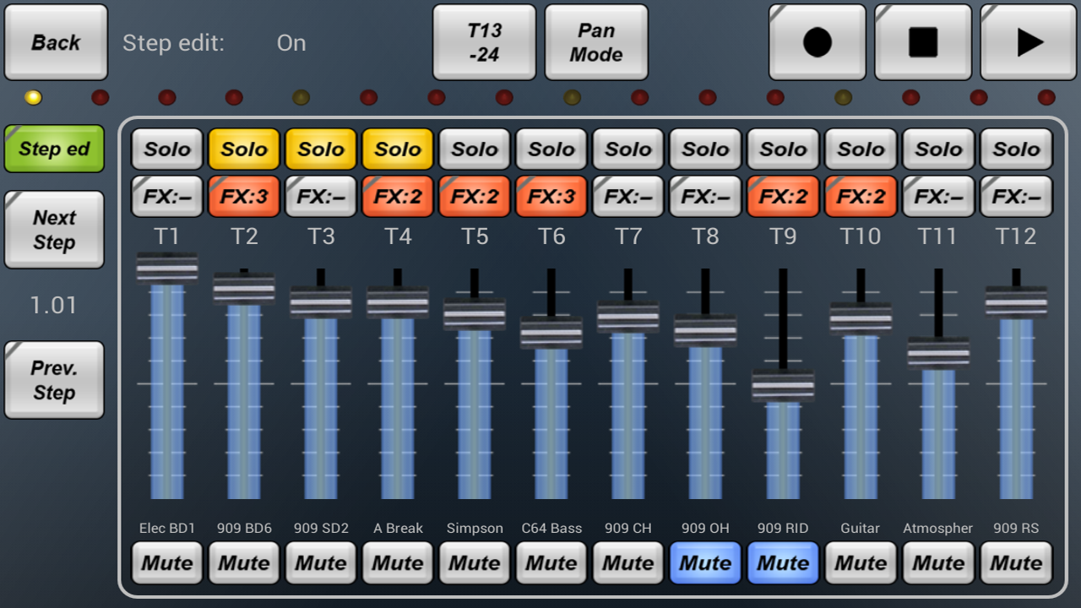Unmute the 909 RID track
This screenshot has width=1081, height=608.
(x=783, y=562)
